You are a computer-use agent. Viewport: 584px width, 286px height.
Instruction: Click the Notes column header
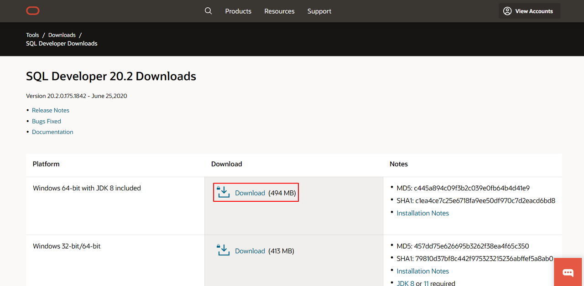pos(399,164)
